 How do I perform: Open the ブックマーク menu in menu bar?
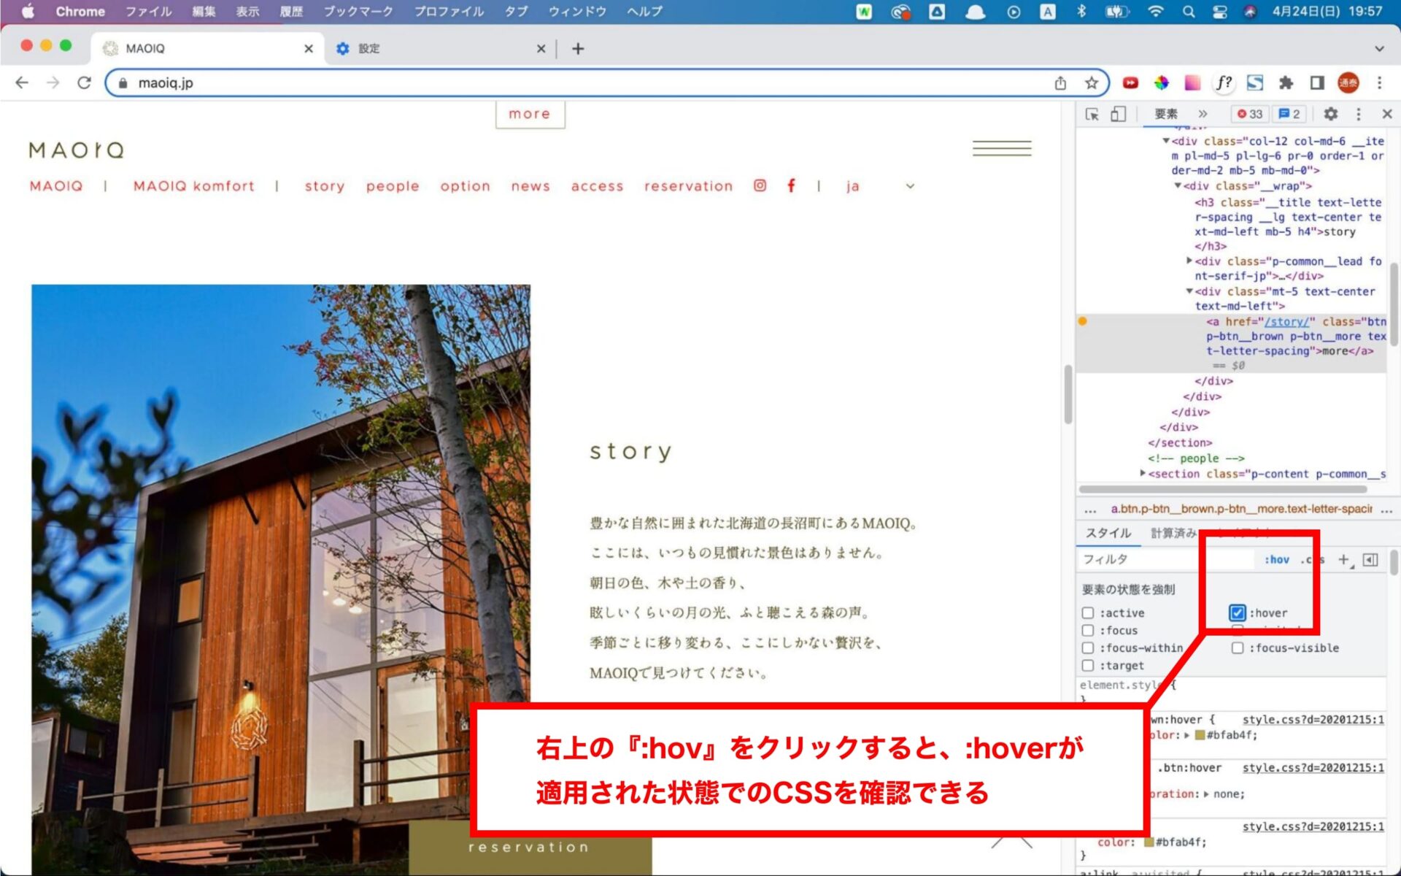(358, 12)
